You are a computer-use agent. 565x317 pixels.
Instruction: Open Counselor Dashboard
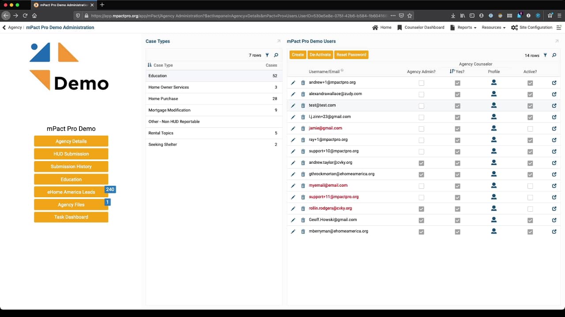coord(421,27)
